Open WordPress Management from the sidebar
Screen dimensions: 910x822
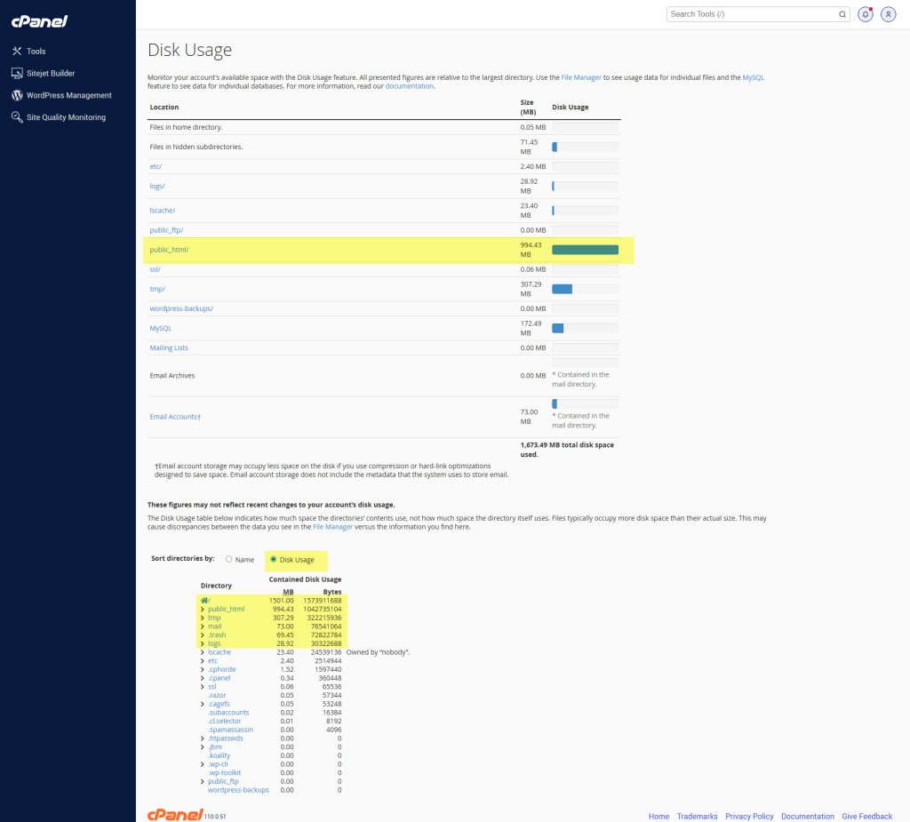tap(68, 95)
